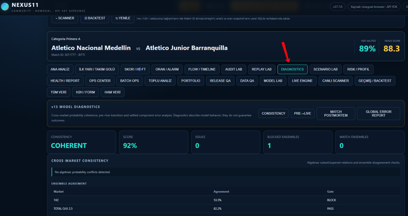The height and width of the screenshot is (216, 408).
Task: Open the SCANNER button
Action: 65,18
